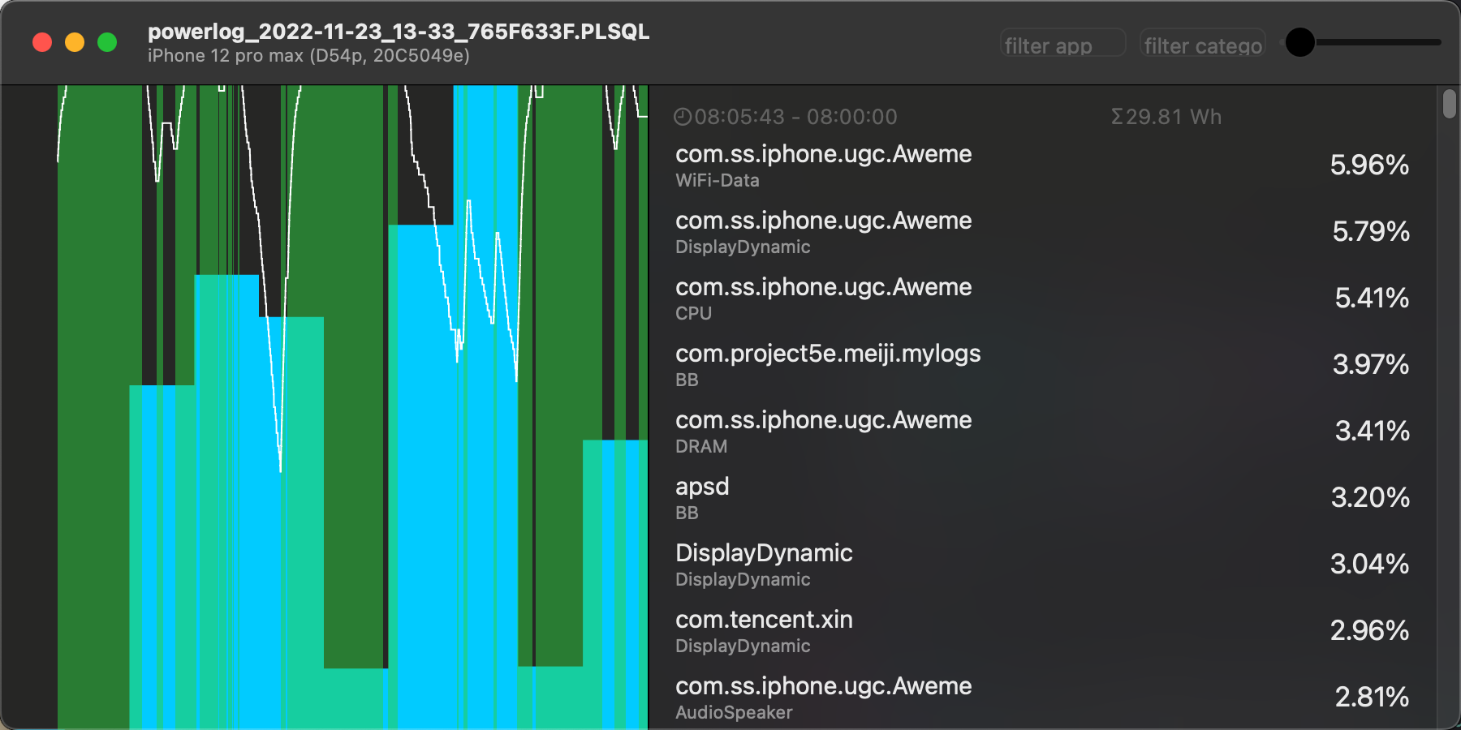Select the Aweme WiFi-Data row
Viewport: 1461px width, 730px height.
pos(1041,165)
